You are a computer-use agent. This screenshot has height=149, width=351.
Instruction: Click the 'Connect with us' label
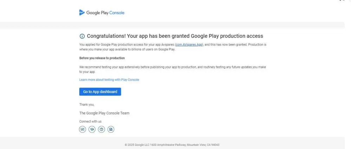[90, 122]
